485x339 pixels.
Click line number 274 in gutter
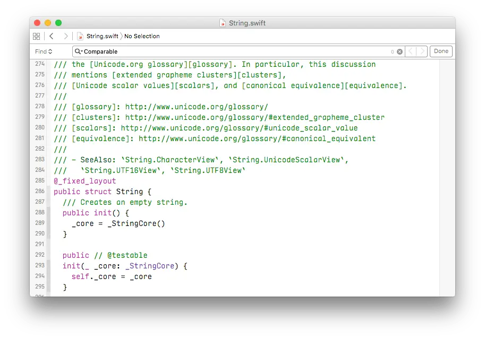coord(40,64)
